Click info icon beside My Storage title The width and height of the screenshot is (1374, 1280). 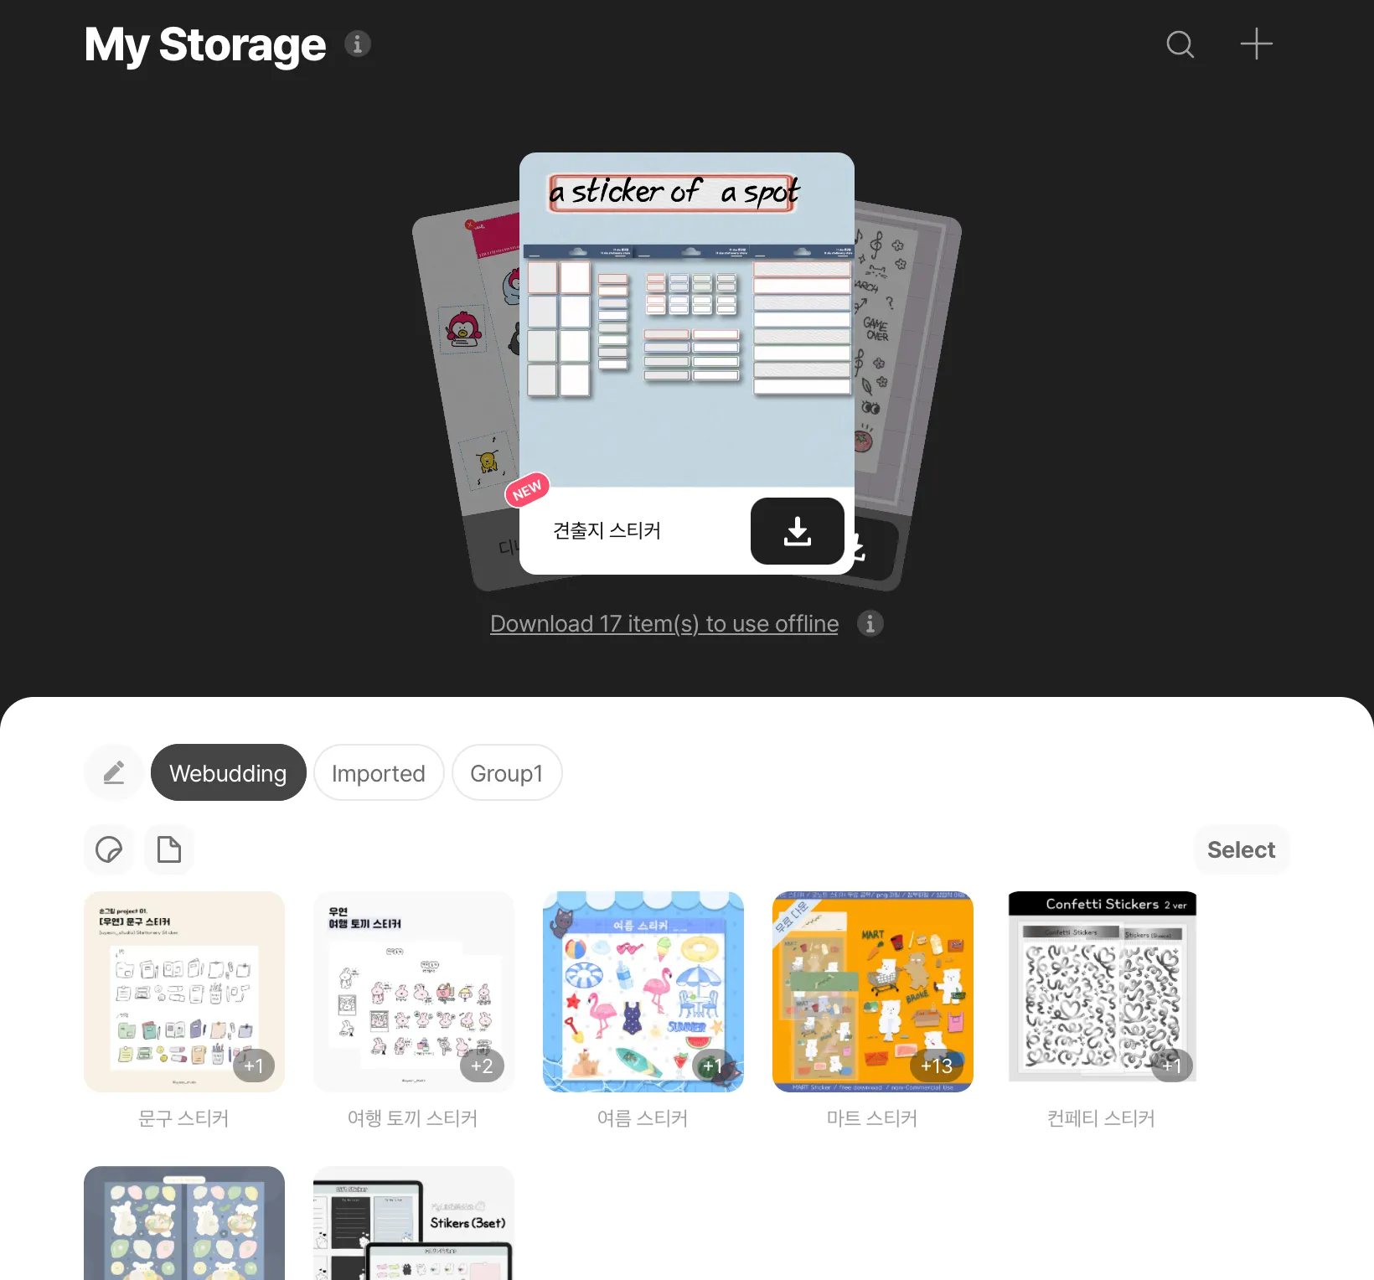click(358, 44)
